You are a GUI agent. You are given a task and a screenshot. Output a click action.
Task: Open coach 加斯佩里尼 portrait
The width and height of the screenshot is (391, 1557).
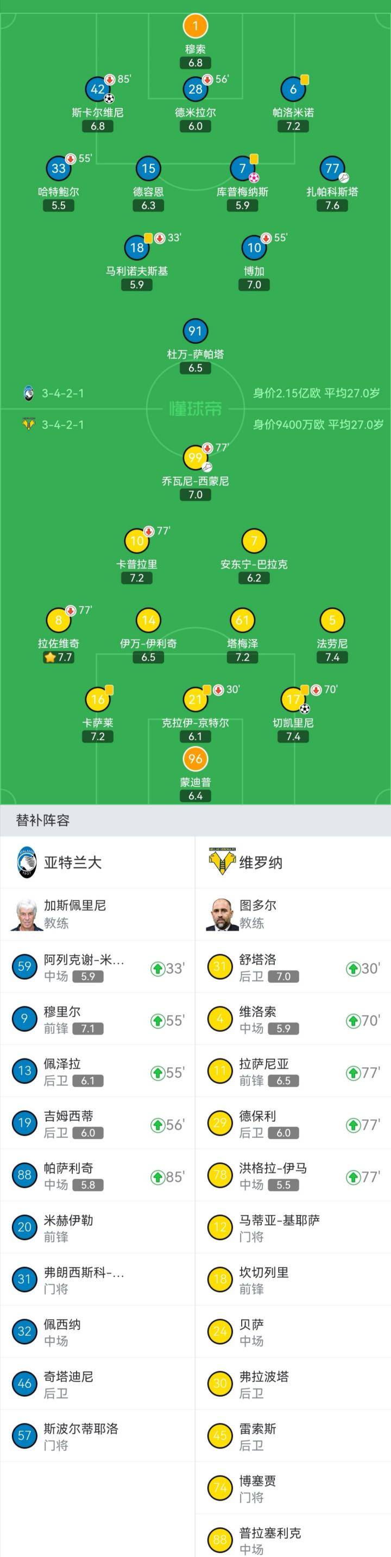[x=23, y=915]
